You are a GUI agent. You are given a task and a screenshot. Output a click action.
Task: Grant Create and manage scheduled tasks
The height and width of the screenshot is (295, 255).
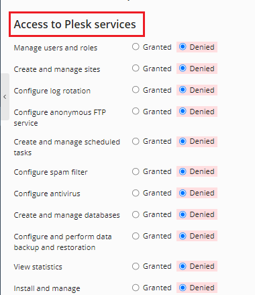136,141
